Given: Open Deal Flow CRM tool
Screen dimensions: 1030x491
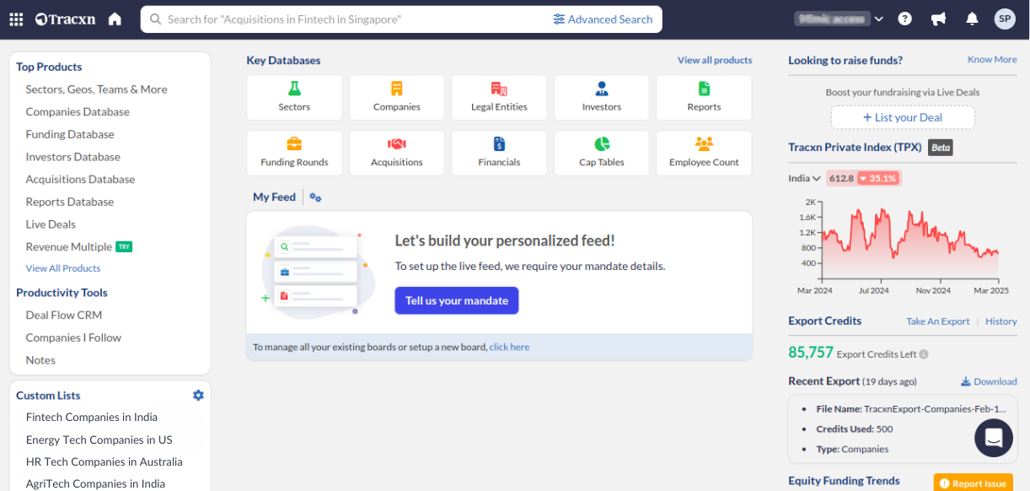Looking at the screenshot, I should click(x=64, y=315).
